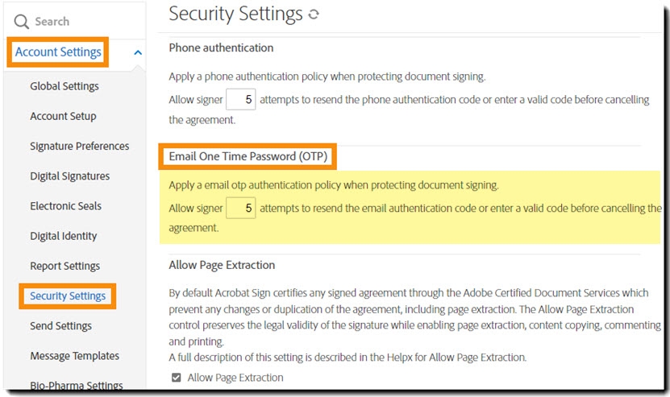Focus the email OTP attempts field
This screenshot has height=397, width=670.
(x=240, y=209)
